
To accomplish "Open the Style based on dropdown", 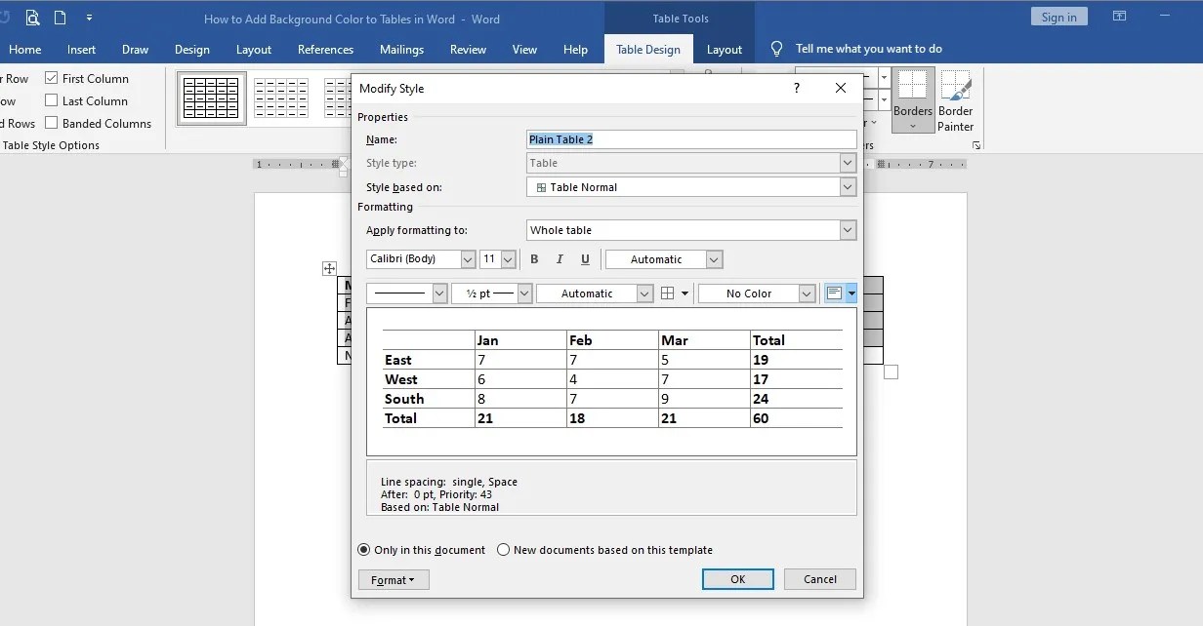I will 848,186.
